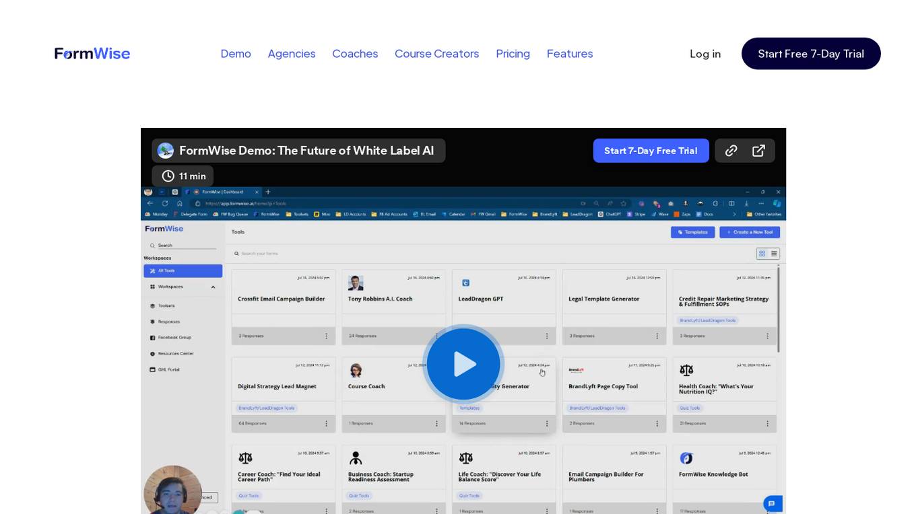Viewport: 916px width, 514px height.
Task: Click the presenter webcam bubble
Action: coord(173,491)
